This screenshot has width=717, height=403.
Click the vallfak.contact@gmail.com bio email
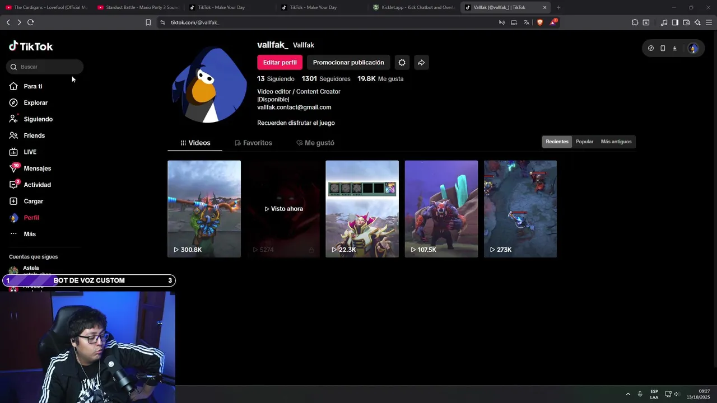pos(294,107)
